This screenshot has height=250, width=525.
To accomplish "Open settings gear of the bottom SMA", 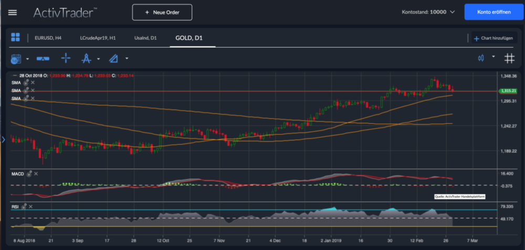I will coord(26,98).
